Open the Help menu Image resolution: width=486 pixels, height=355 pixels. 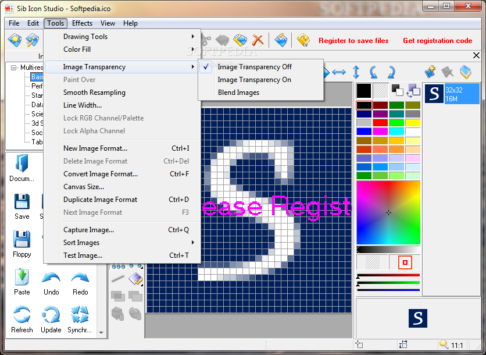[130, 23]
